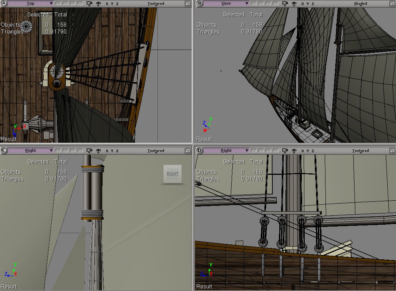This screenshot has height=291, width=396.
Task: Maximize viewport D with its resize icon
Action: point(392,151)
